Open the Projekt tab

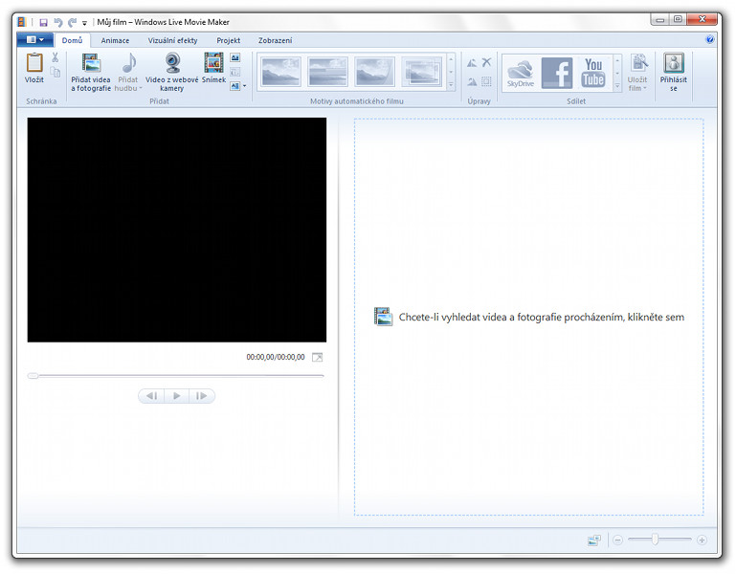point(229,40)
